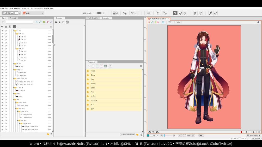Toggle Deformer panel lock icon

tap(59, 22)
